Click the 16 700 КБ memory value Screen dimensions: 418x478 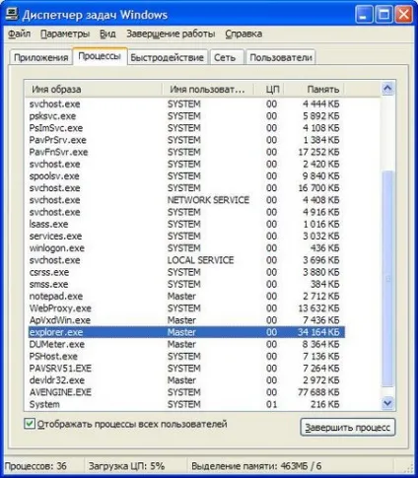coord(318,188)
